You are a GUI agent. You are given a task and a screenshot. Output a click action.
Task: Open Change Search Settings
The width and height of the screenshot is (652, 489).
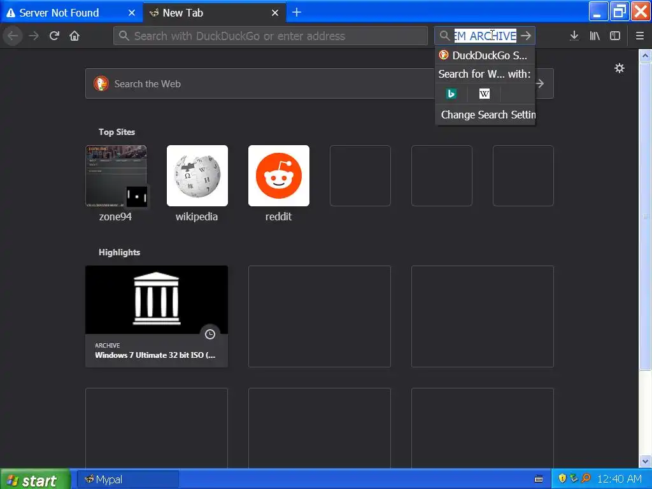[x=486, y=115]
